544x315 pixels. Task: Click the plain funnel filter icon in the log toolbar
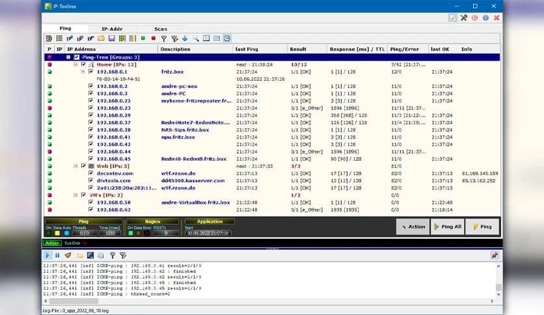click(113, 255)
